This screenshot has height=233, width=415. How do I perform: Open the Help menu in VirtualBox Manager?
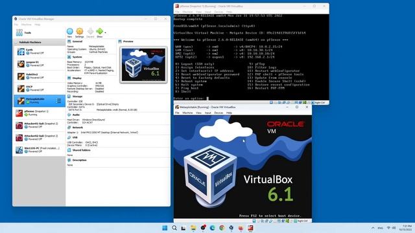[38, 25]
